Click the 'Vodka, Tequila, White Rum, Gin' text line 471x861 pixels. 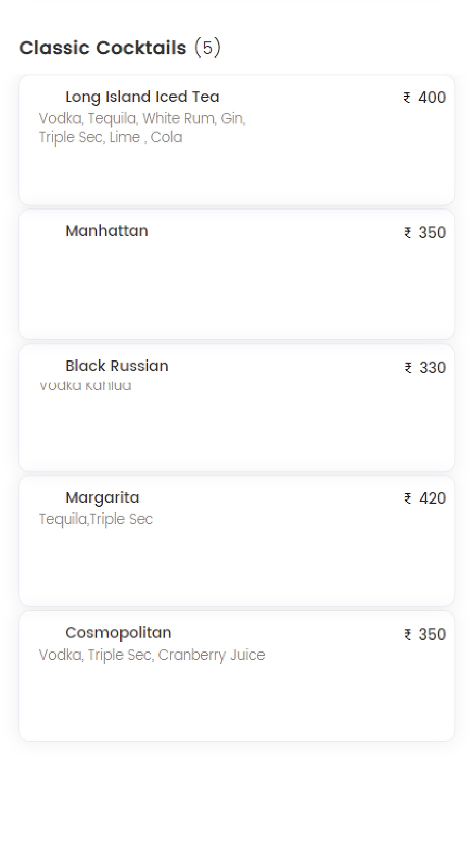coord(142,118)
